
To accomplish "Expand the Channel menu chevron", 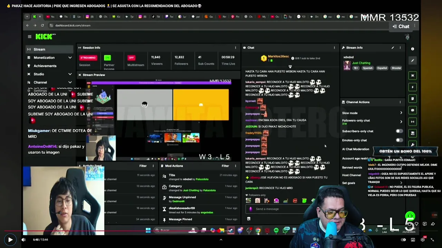I will tap(70, 82).
